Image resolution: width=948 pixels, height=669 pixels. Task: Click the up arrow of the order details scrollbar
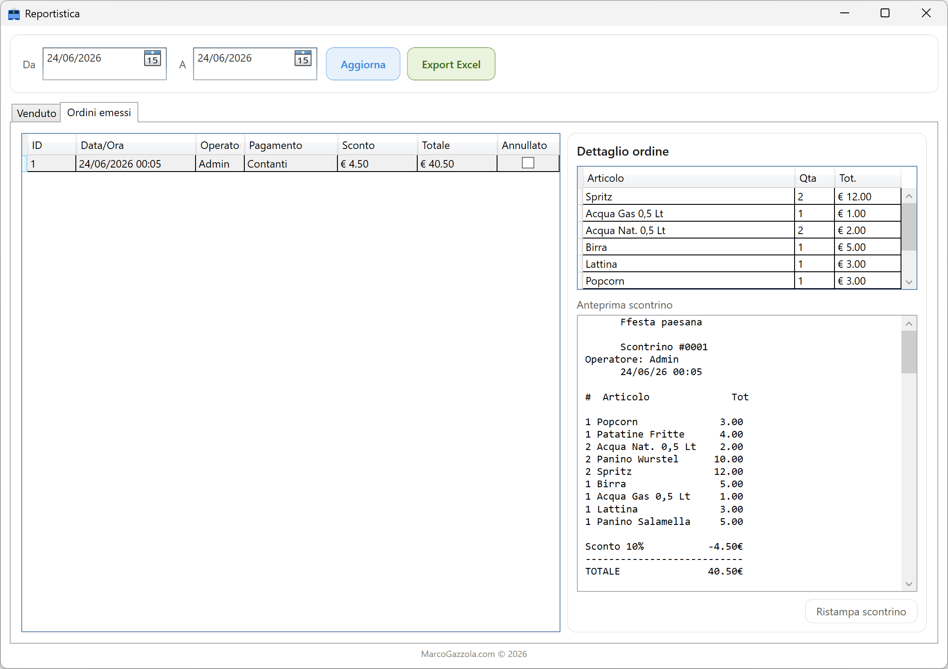pyautogui.click(x=909, y=196)
